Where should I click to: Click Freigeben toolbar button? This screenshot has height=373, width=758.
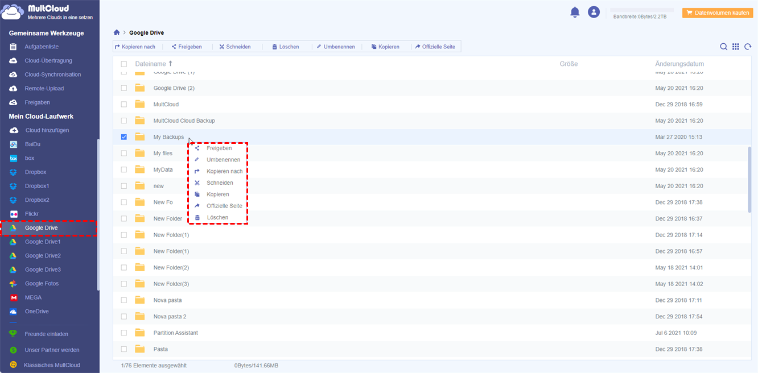pyautogui.click(x=187, y=47)
